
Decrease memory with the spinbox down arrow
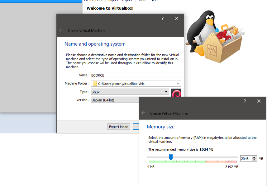click(254, 160)
